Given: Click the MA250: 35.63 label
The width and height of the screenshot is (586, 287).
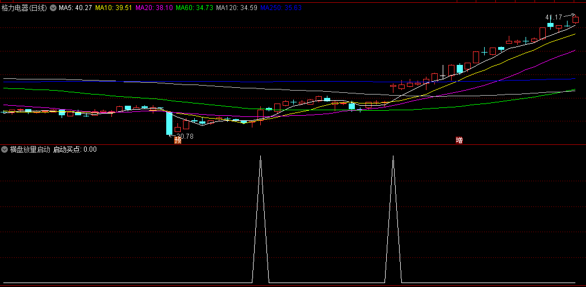Looking at the screenshot, I should coord(281,8).
